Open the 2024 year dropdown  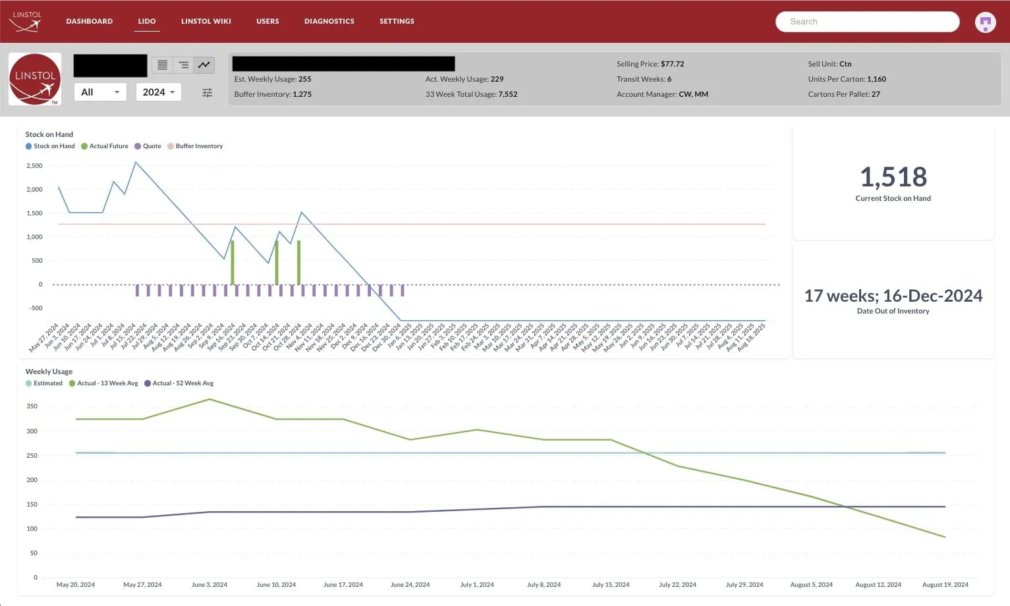[x=159, y=92]
